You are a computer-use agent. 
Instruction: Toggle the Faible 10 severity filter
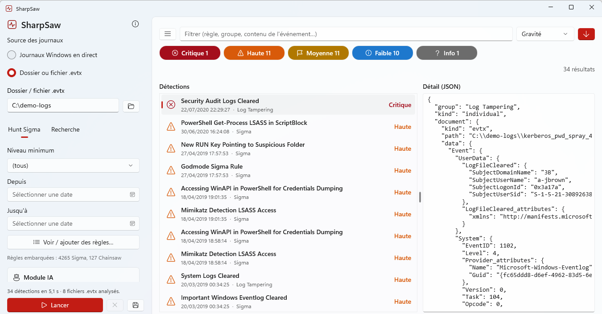383,53
